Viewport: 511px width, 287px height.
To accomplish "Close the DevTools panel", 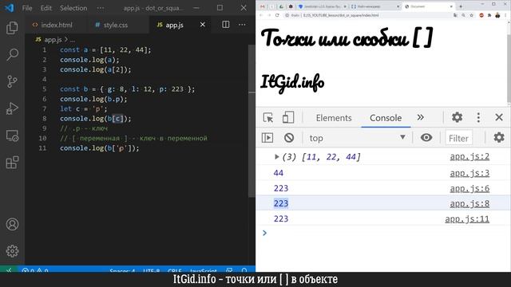I will 499,117.
